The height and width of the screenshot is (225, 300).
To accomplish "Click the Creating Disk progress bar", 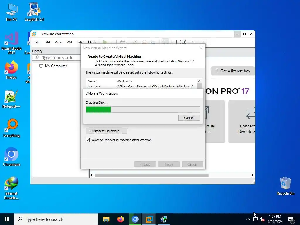I will 143,110.
